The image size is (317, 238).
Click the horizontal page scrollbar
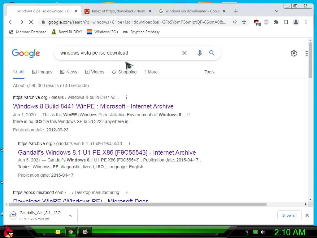pyautogui.click(x=137, y=205)
